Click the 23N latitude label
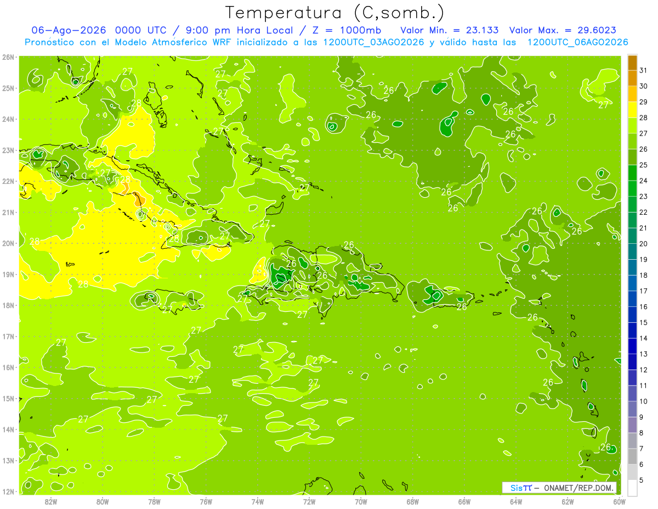Viewport: 658px width, 509px height. 9,150
